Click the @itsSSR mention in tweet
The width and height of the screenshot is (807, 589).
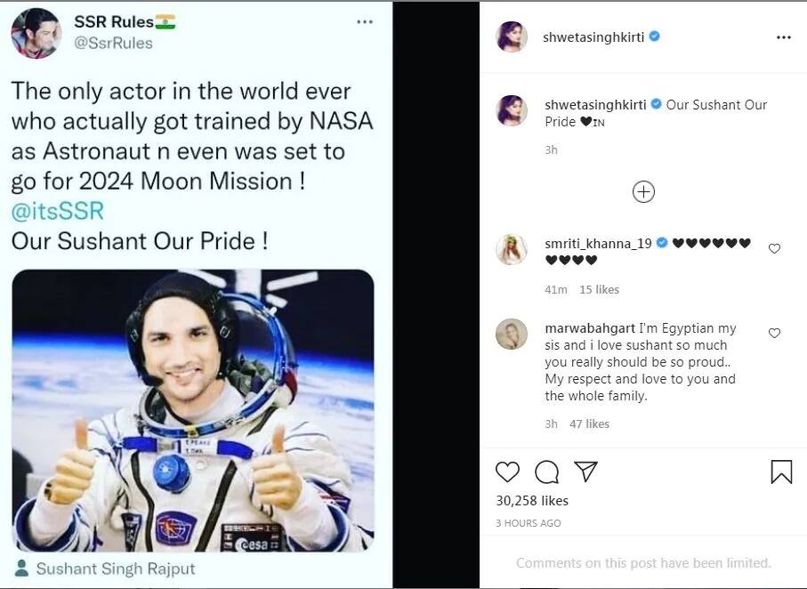(57, 211)
